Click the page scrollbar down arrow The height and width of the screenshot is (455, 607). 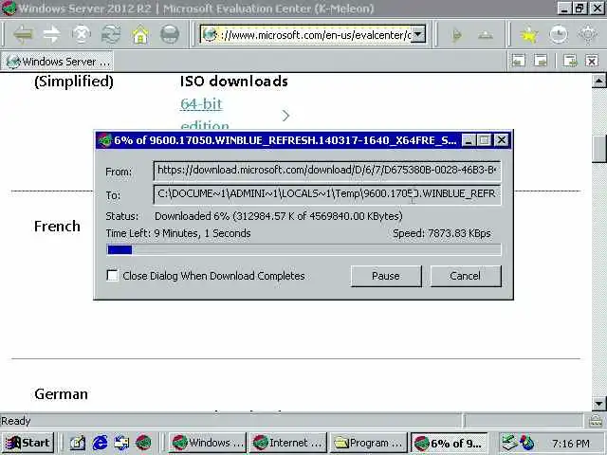598,404
